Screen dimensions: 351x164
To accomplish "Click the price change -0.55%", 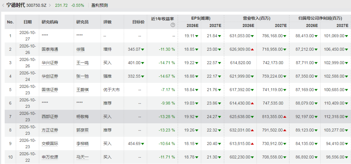I will (78, 6).
